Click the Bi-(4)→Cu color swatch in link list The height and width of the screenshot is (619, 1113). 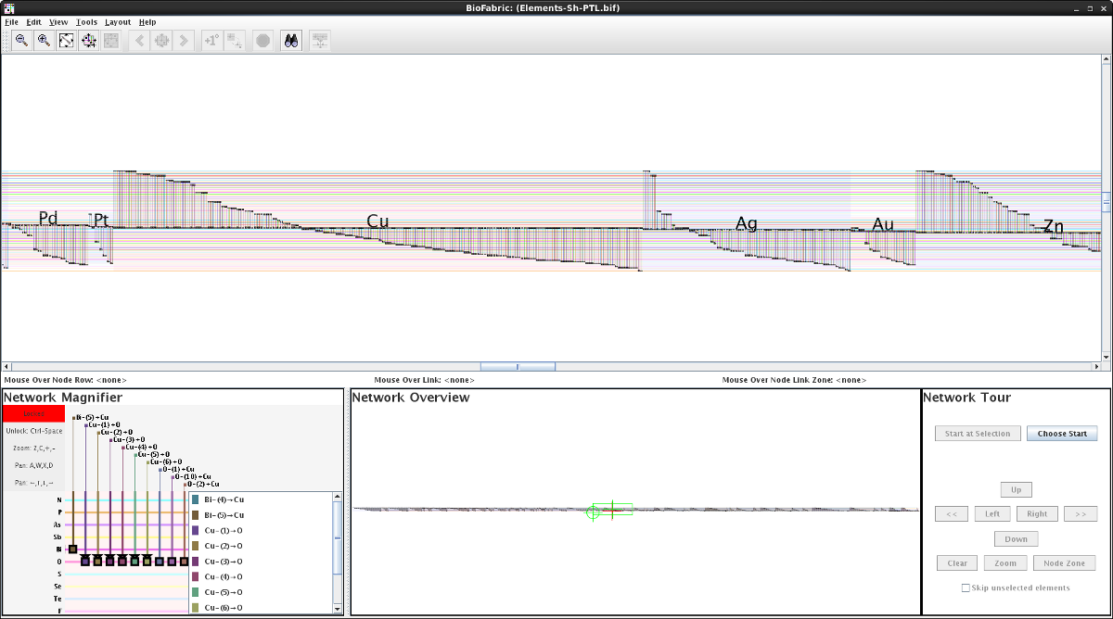[x=195, y=499]
